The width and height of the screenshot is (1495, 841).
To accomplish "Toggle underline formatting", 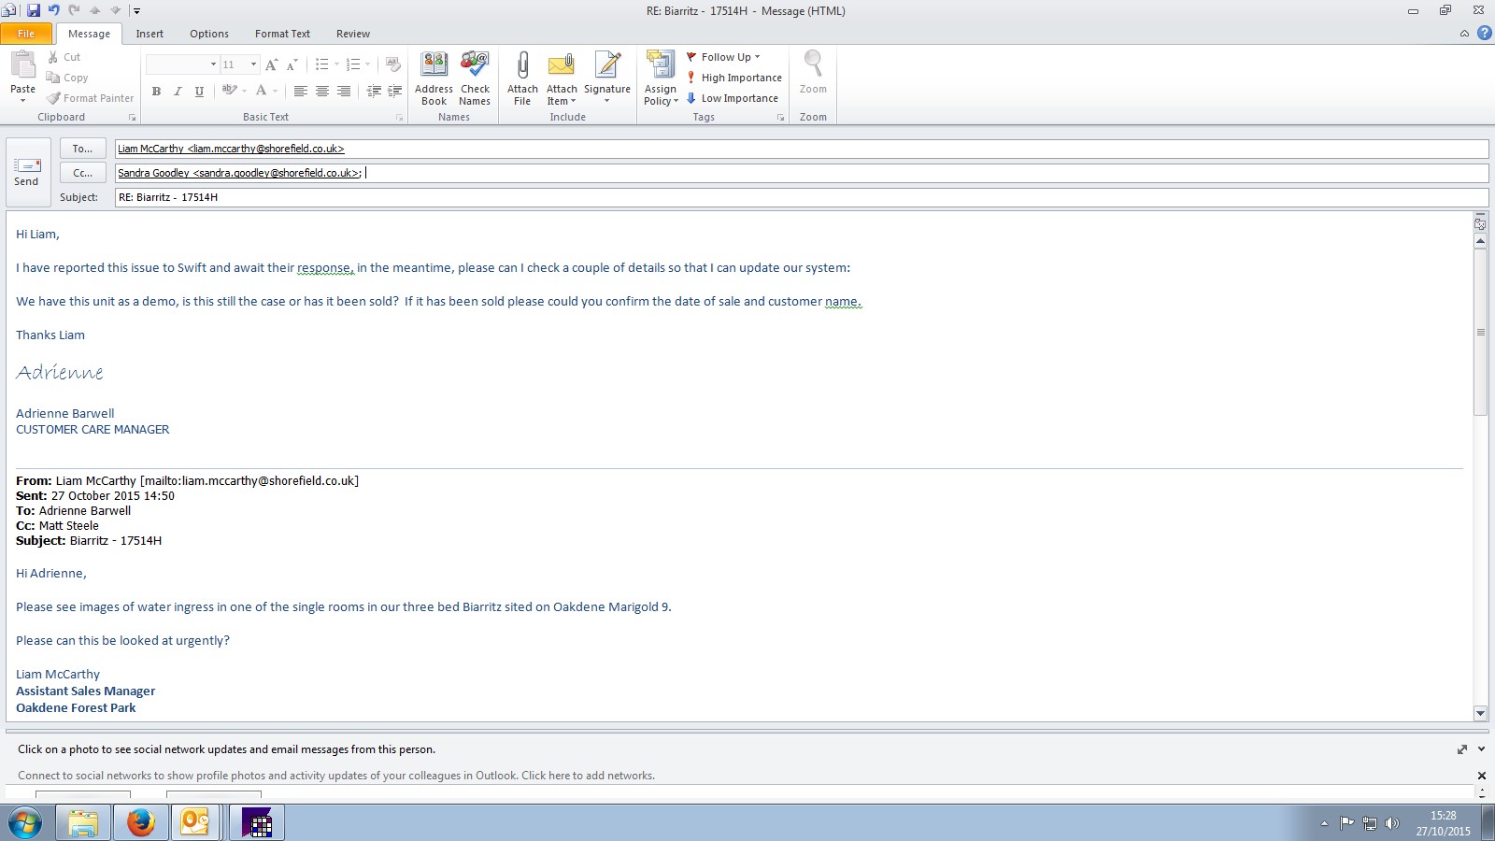I will click(199, 91).
